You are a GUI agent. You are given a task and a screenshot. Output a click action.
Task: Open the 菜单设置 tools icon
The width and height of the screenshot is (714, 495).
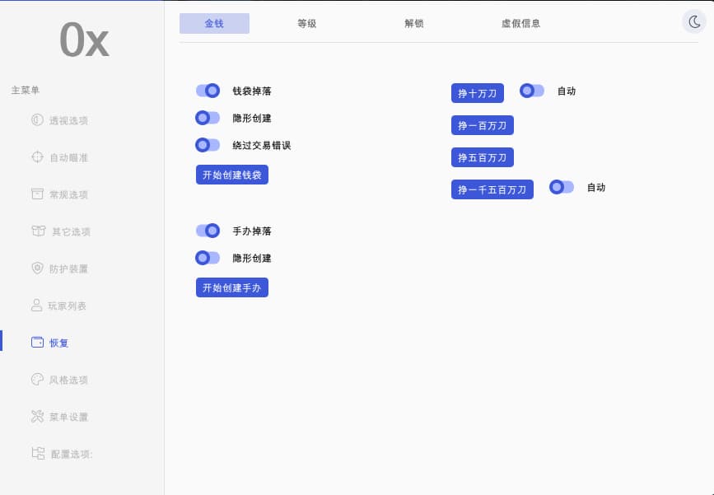tap(37, 416)
